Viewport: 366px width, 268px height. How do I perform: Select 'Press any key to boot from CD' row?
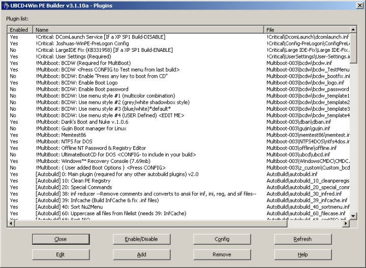(x=178, y=76)
